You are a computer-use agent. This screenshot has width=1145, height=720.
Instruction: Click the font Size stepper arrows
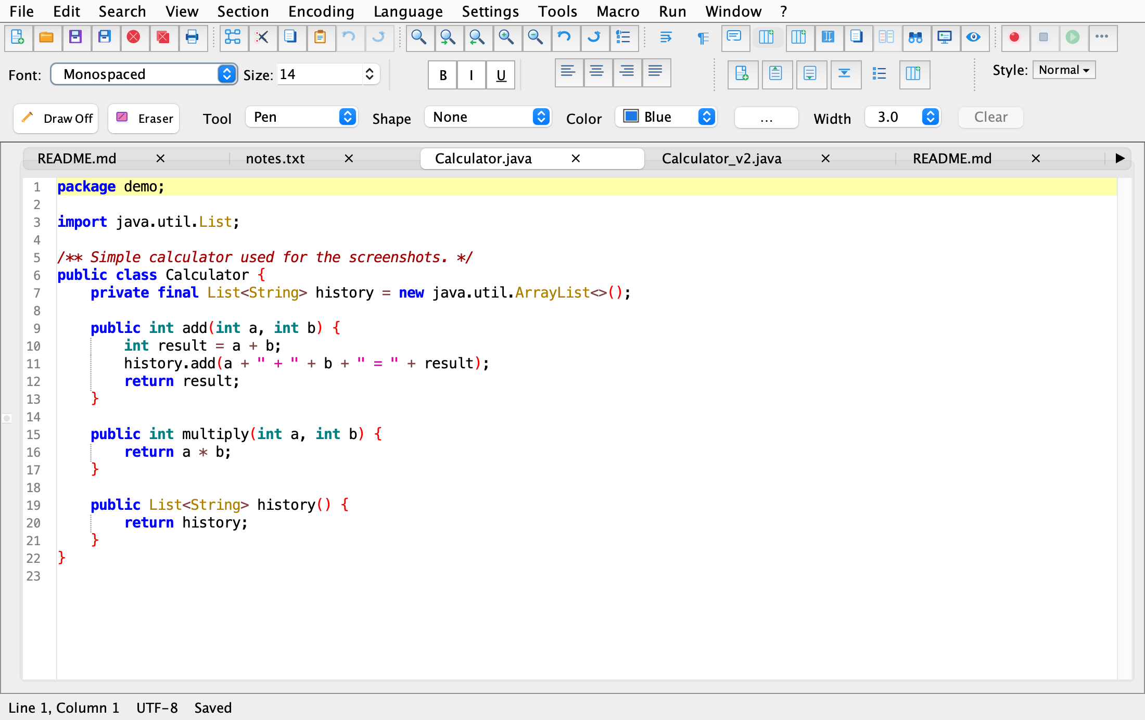[370, 74]
